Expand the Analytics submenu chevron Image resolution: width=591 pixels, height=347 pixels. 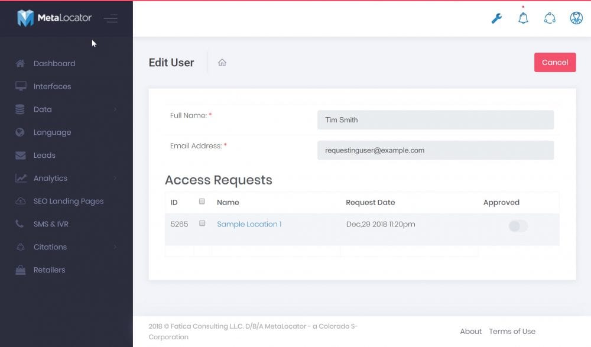(115, 178)
